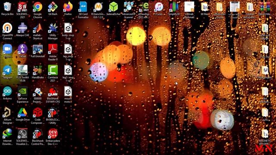Click the MAGNETIC HOLDER folder
This screenshot has height=155, width=276.
(x=265, y=133)
